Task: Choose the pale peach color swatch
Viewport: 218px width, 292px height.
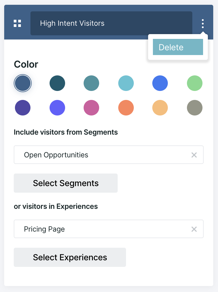Action: tap(160, 108)
